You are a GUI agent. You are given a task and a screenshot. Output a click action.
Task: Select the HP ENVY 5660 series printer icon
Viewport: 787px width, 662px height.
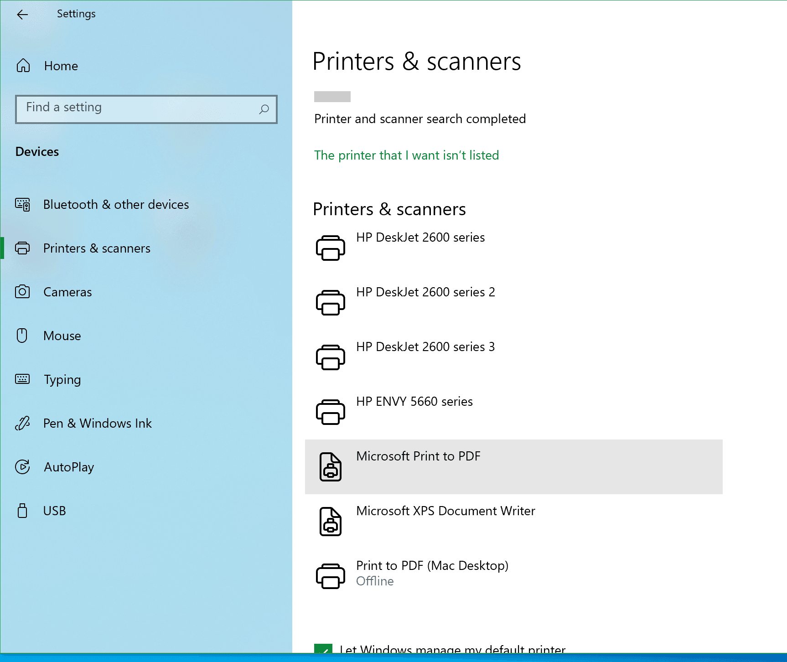tap(331, 412)
